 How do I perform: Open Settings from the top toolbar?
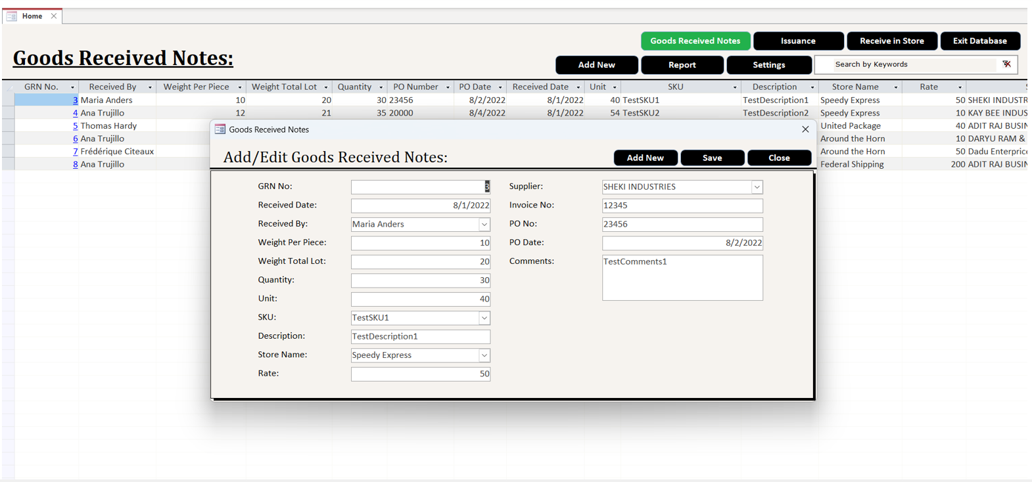tap(768, 65)
